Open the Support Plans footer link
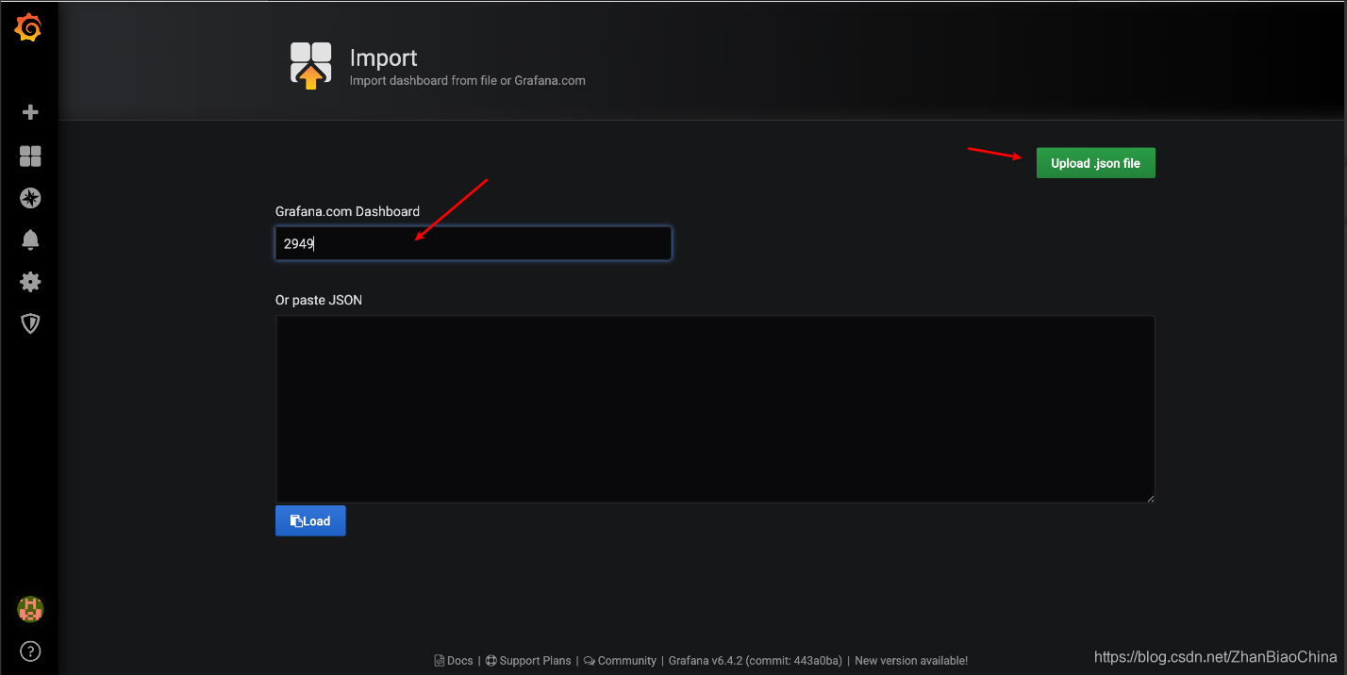 528,661
